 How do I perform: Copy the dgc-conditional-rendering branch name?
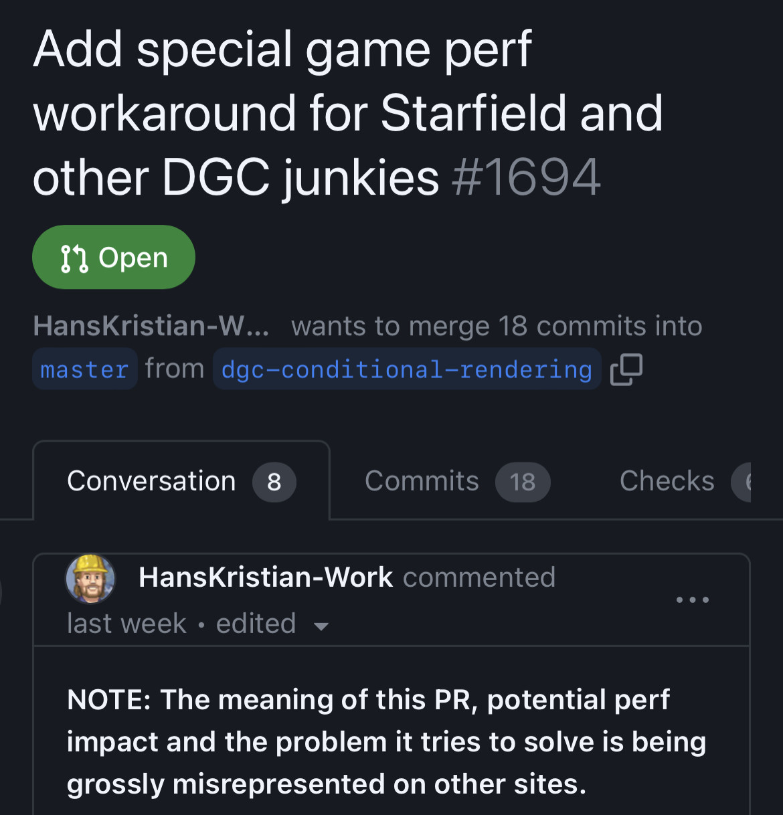coord(626,369)
